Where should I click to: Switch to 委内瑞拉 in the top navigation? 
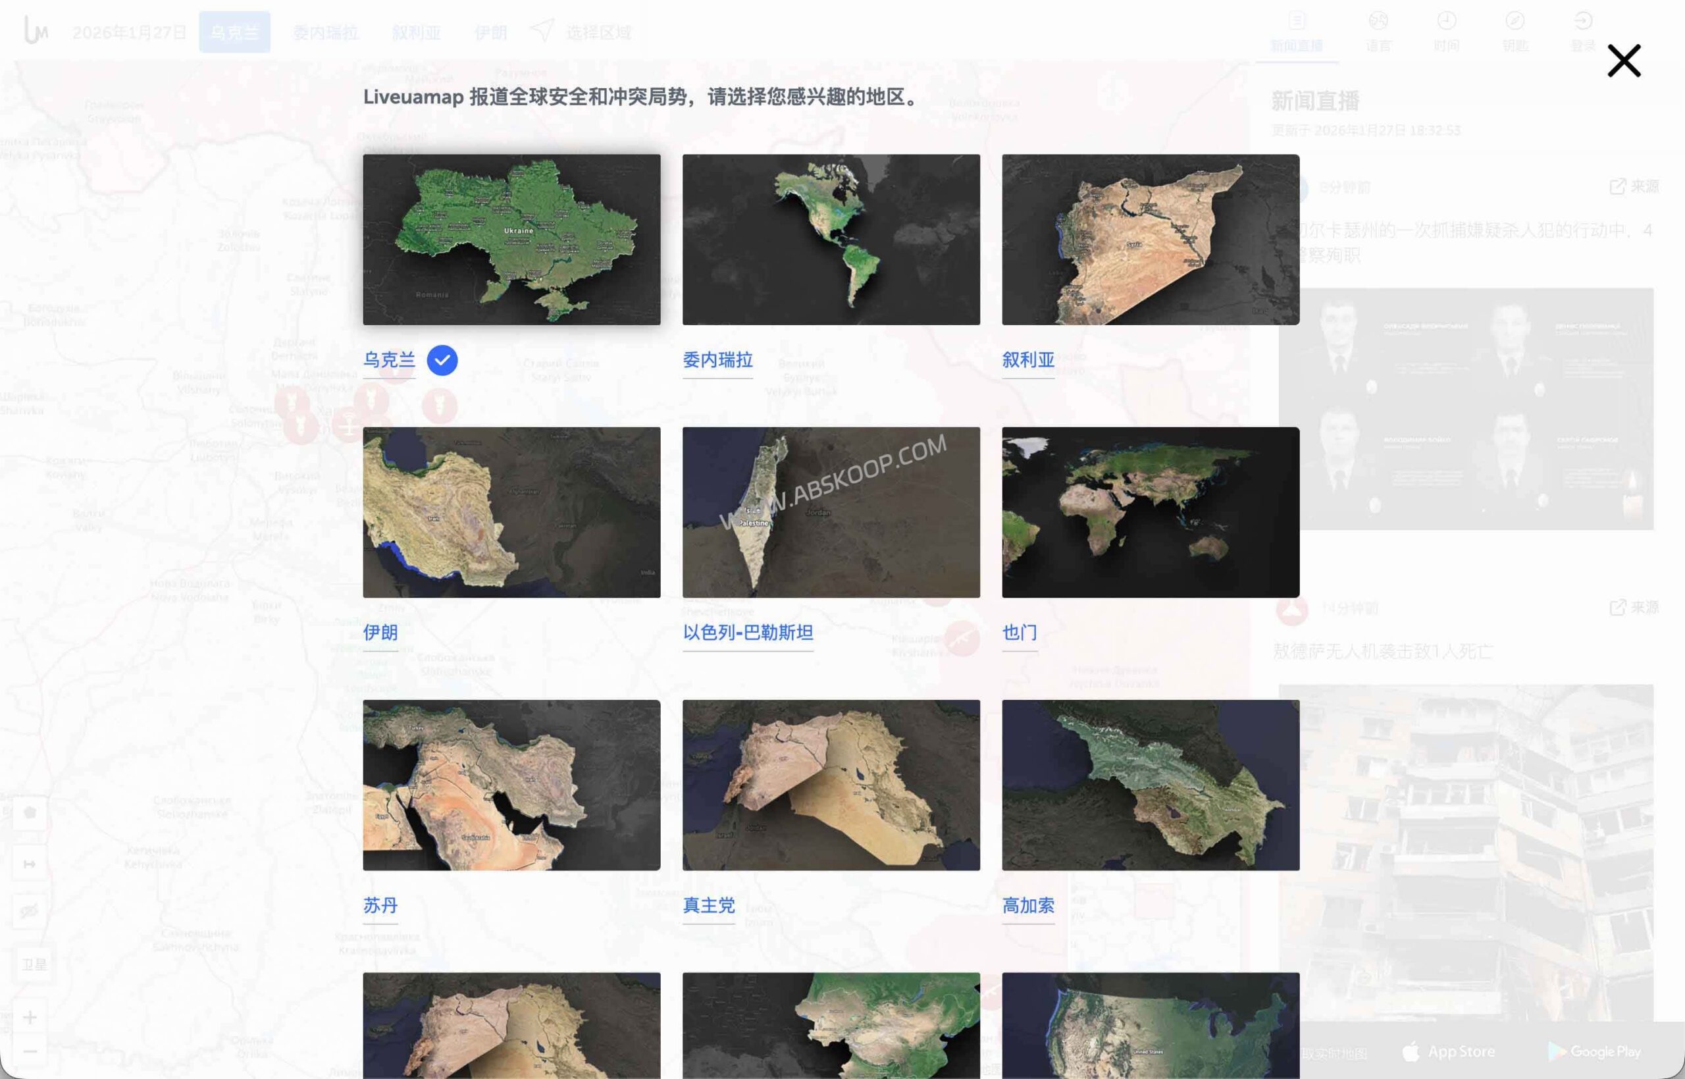[326, 32]
